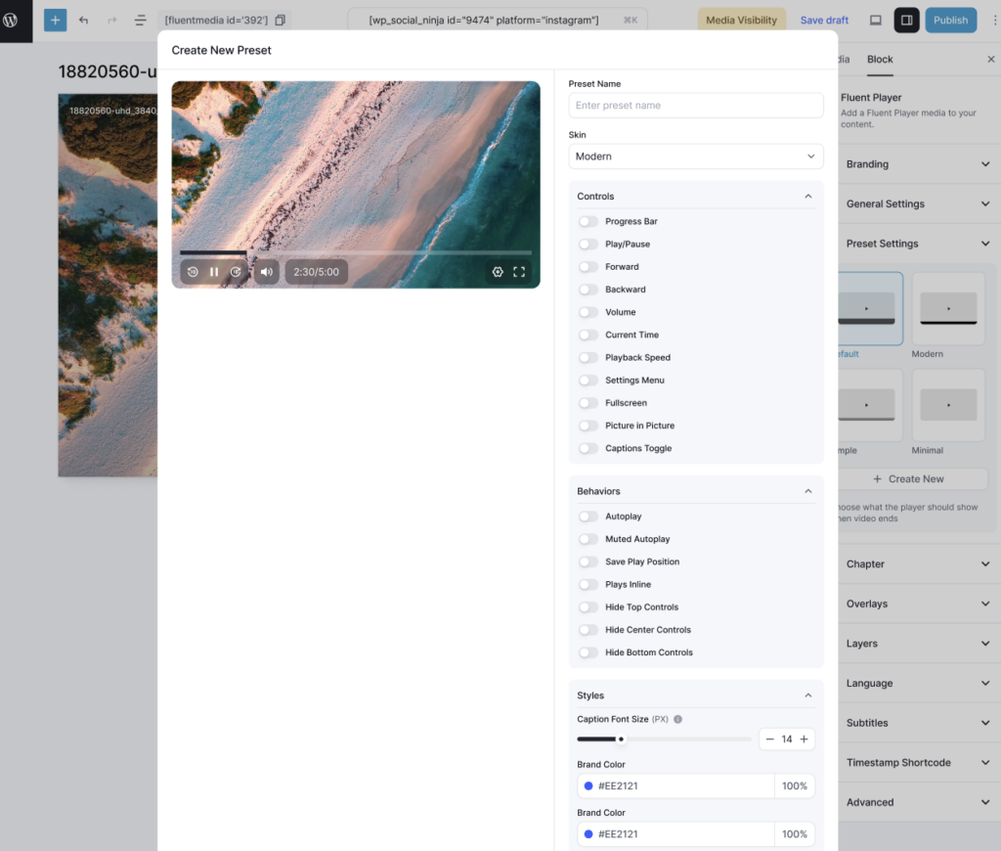
Task: Click the forward 10 seconds icon
Action: 236,272
